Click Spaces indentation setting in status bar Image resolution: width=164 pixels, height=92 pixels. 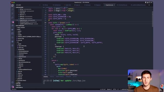tap(109, 89)
